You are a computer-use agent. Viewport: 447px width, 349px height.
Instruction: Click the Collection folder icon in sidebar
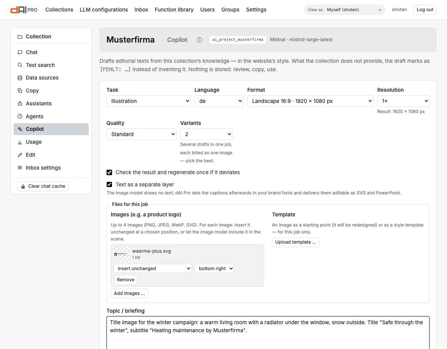tap(20, 37)
